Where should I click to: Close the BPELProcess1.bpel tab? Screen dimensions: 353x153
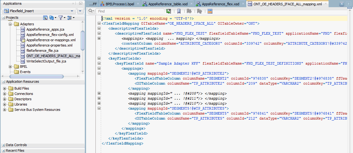138,4
